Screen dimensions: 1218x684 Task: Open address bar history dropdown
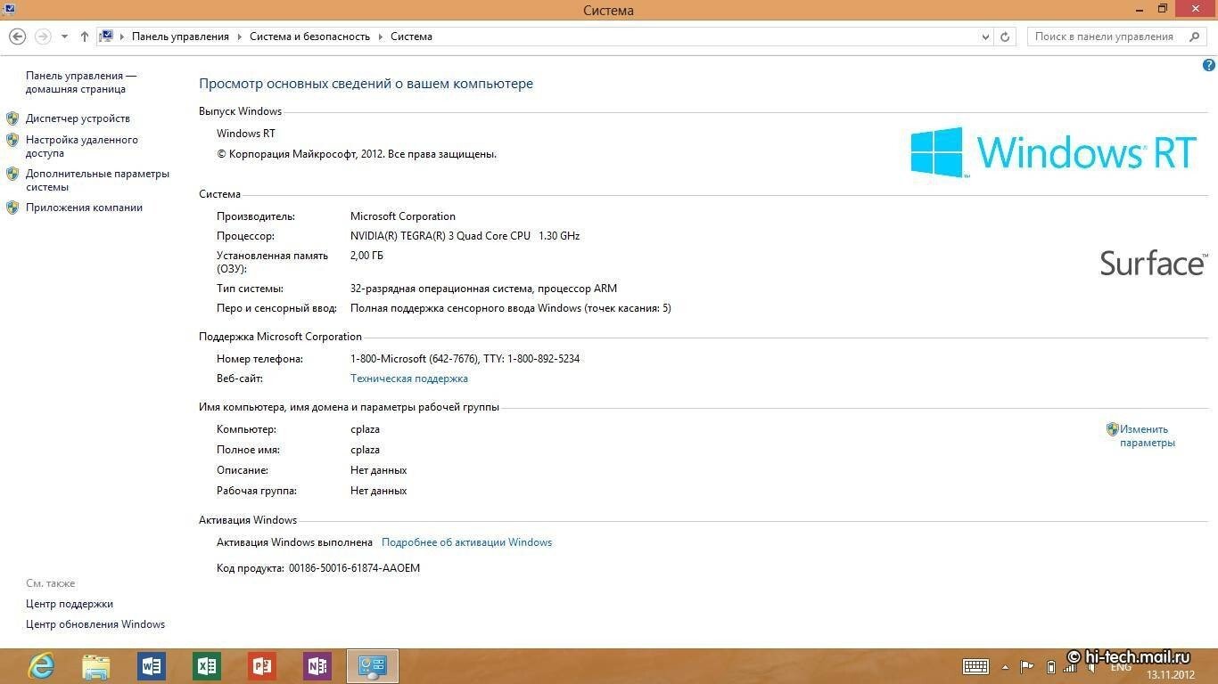point(985,37)
